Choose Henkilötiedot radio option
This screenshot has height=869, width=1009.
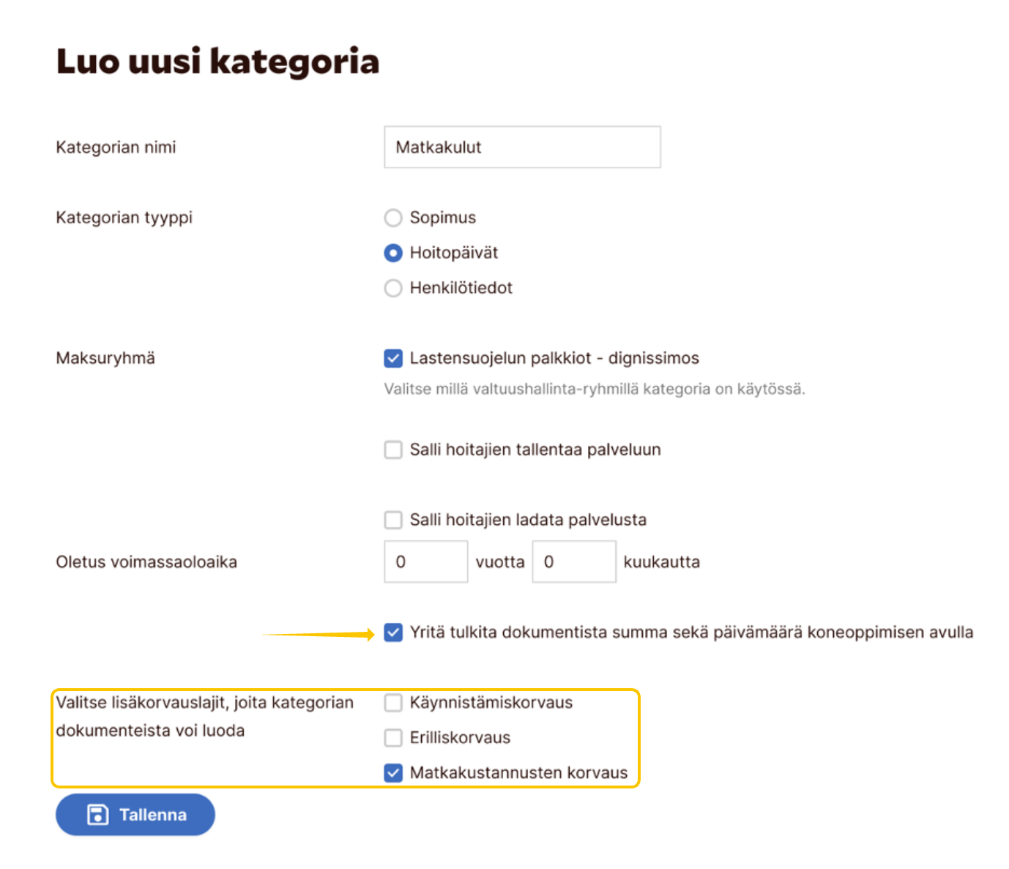393,288
